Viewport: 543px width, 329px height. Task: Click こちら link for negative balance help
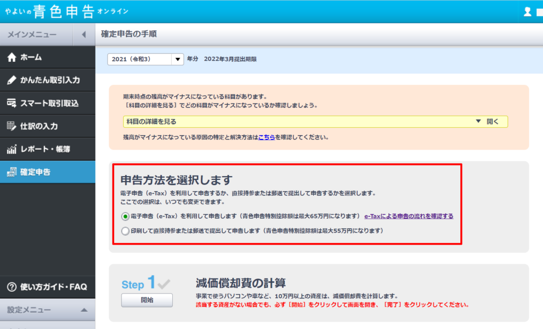coord(267,137)
